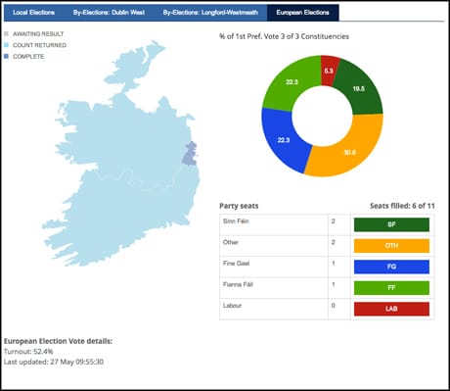Click the AWAITING RESULT legend label
Viewport: 450px width, 391px height.
tap(38, 34)
